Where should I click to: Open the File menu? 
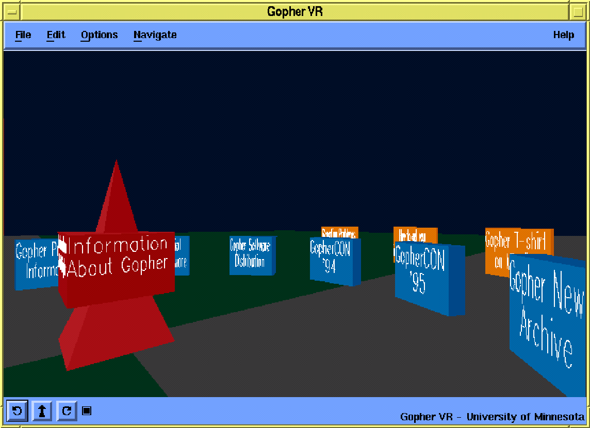tap(23, 35)
